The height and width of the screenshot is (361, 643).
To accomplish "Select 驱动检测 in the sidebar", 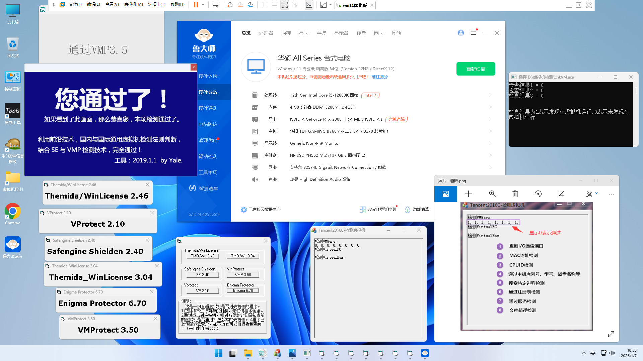I will point(208,156).
